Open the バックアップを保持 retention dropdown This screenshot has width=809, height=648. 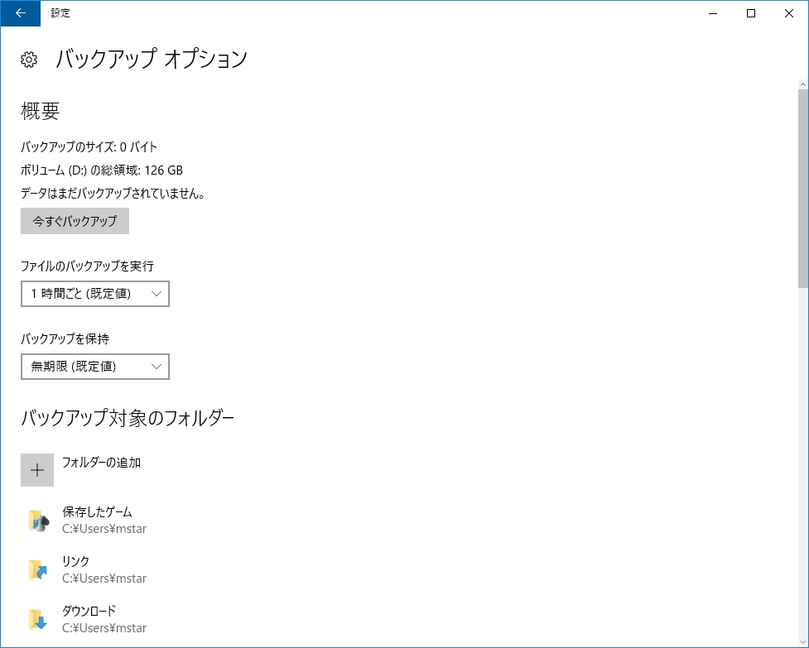click(x=94, y=366)
